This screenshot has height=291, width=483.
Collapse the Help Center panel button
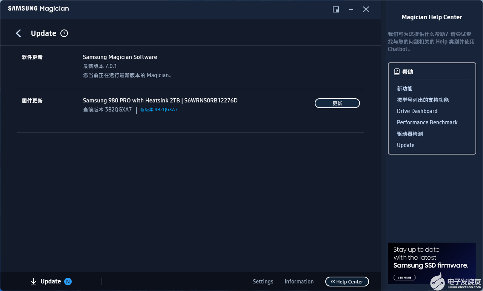pyautogui.click(x=347, y=282)
